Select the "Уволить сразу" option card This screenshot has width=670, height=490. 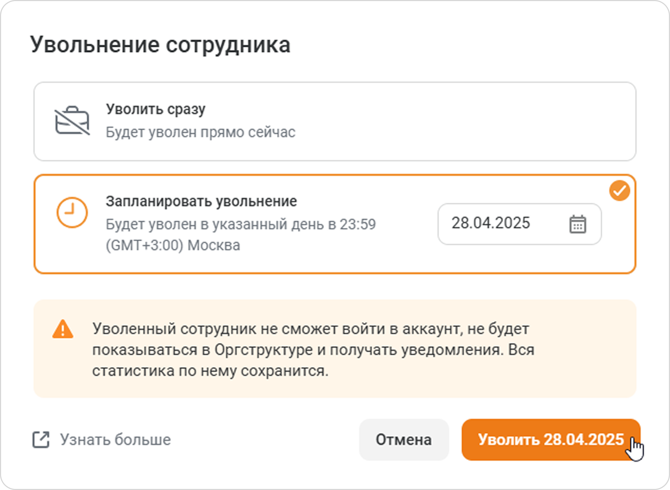pos(335,122)
